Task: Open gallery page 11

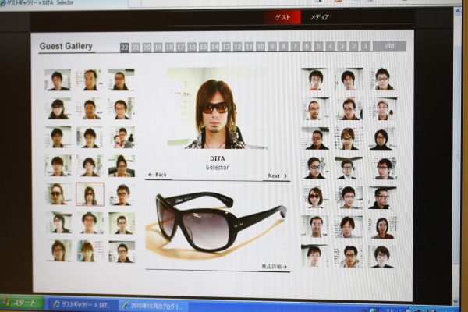Action: (x=249, y=47)
